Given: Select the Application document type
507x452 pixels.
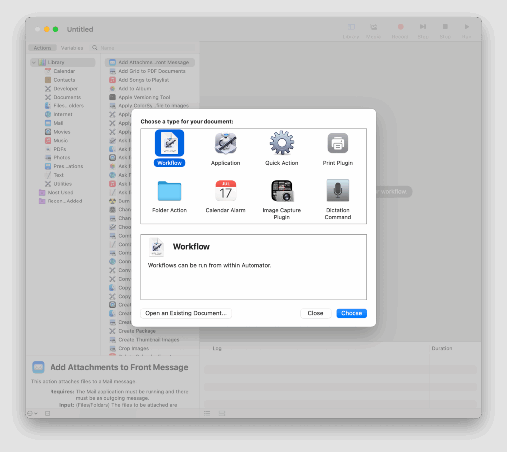Looking at the screenshot, I should 225,149.
